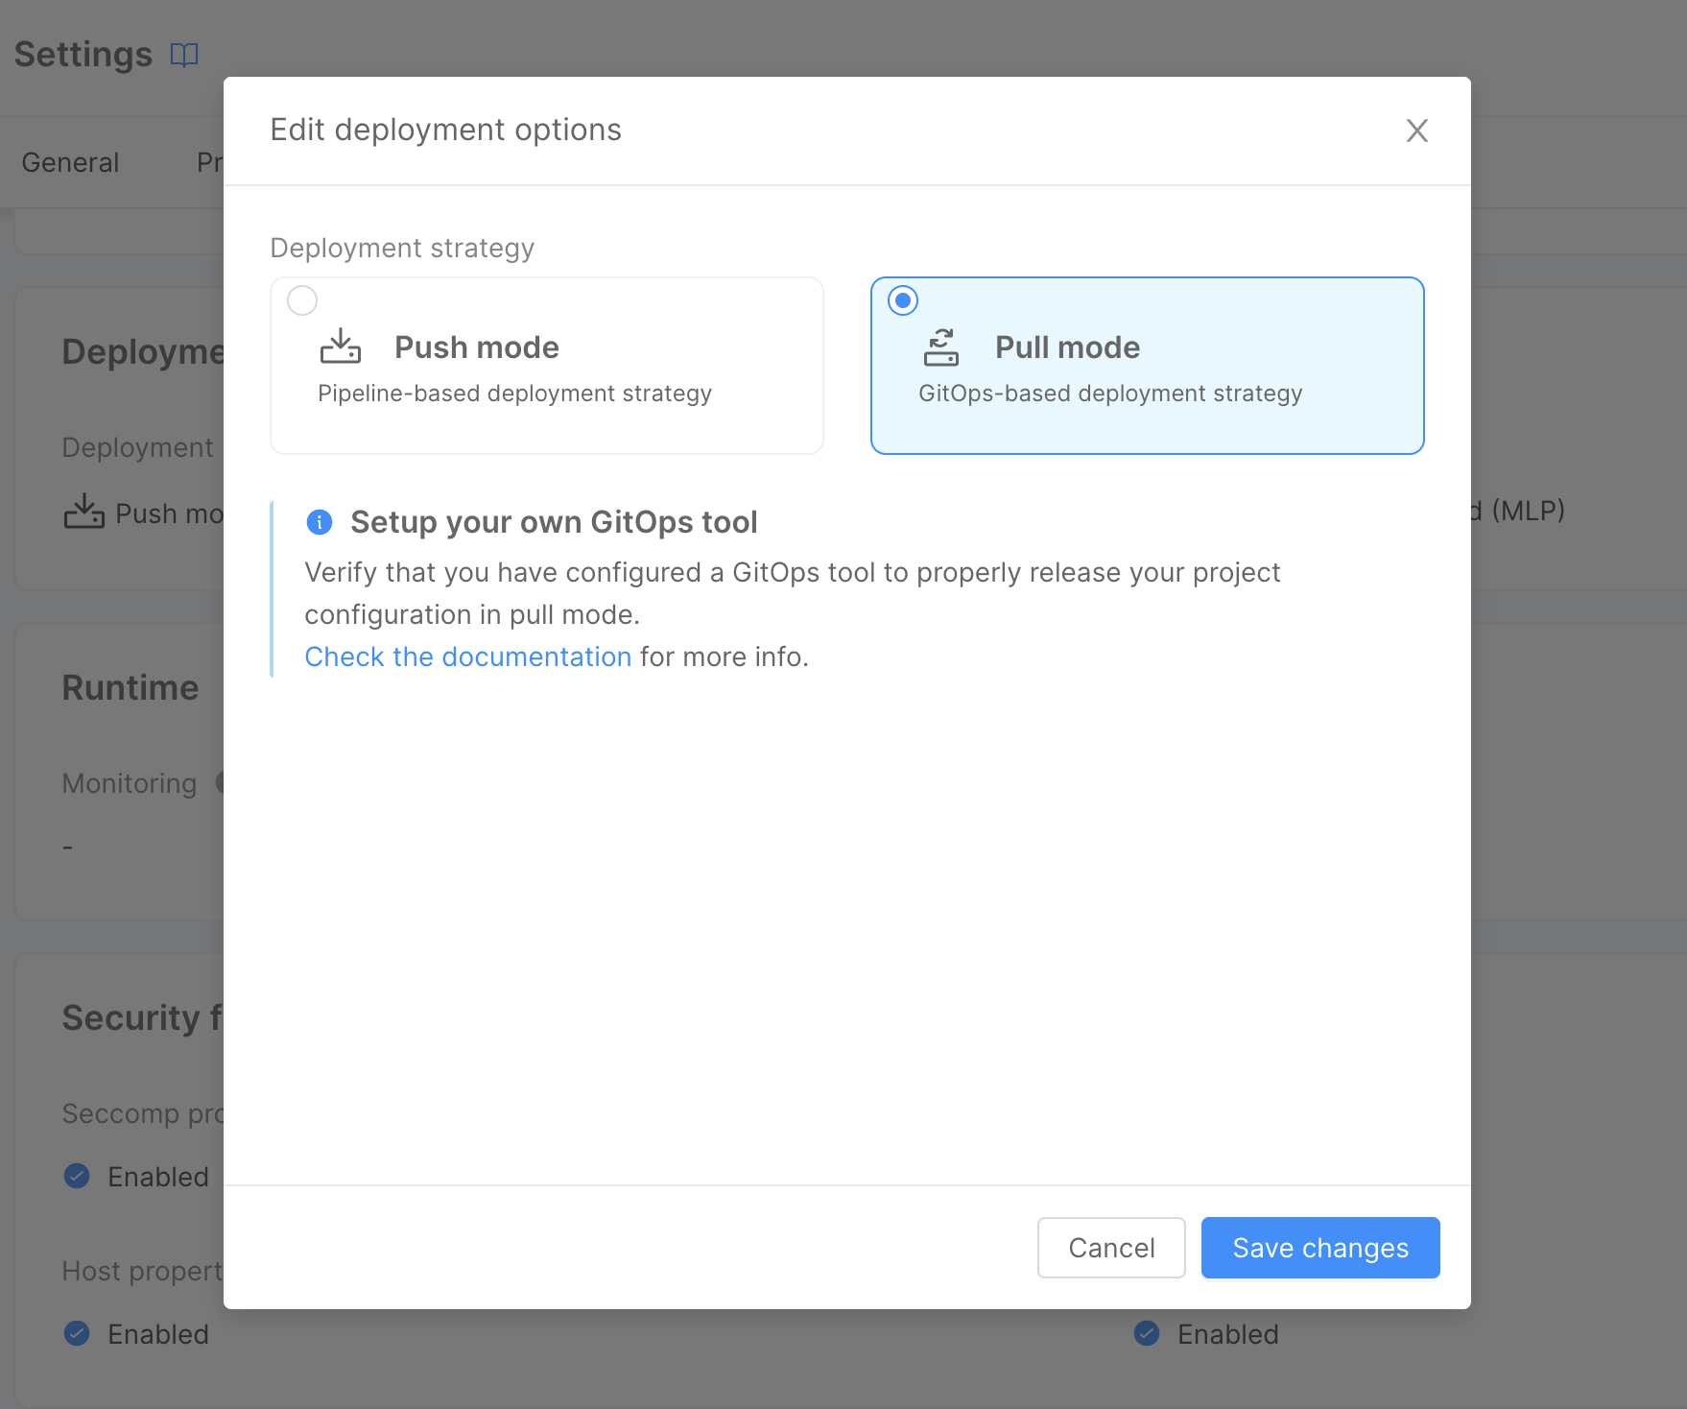Viewport: 1687px width, 1409px height.
Task: Click the blue info icon near GitOps heading
Action: [x=319, y=522]
